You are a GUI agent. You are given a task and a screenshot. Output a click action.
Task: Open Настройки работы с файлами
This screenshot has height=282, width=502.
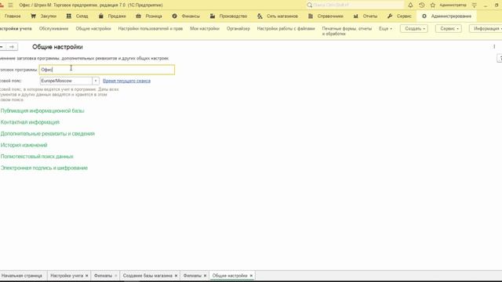286,29
